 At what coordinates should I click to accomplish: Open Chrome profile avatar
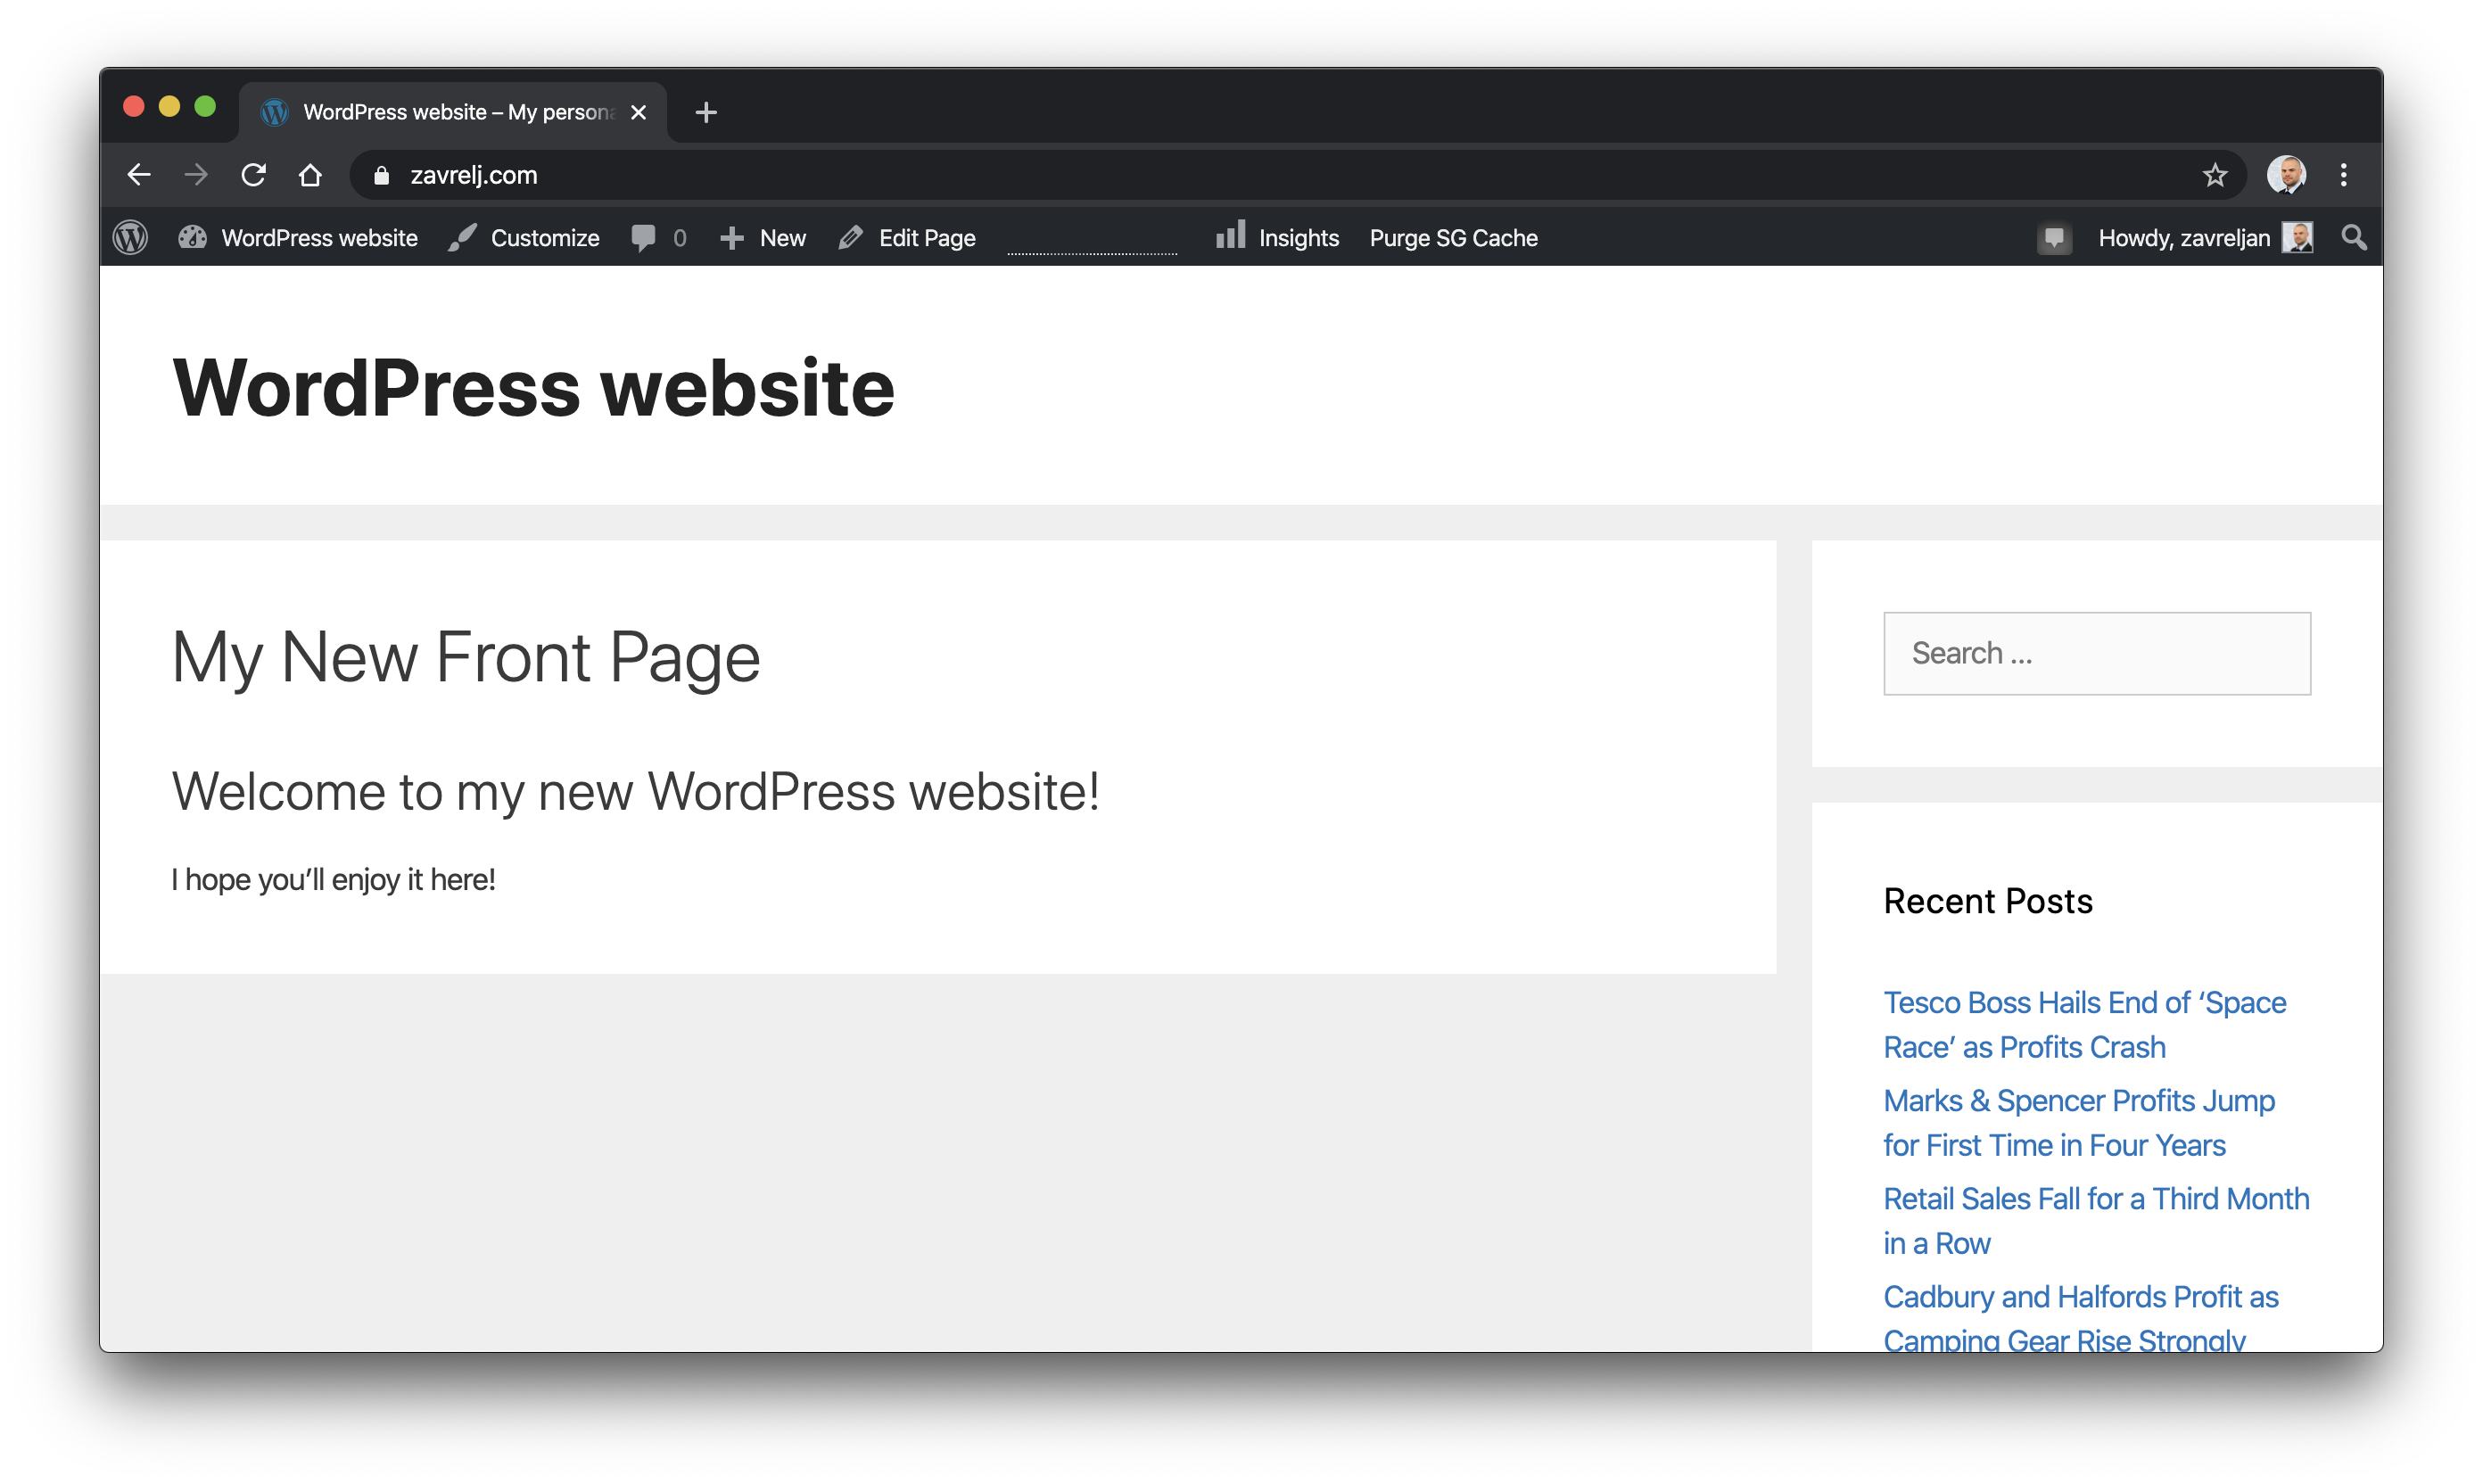click(x=2286, y=175)
